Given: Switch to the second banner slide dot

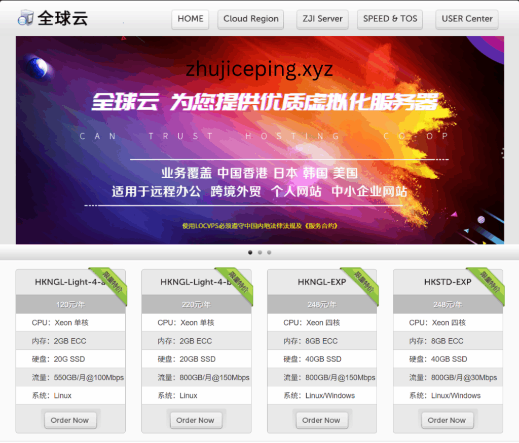Looking at the screenshot, I should [x=260, y=253].
